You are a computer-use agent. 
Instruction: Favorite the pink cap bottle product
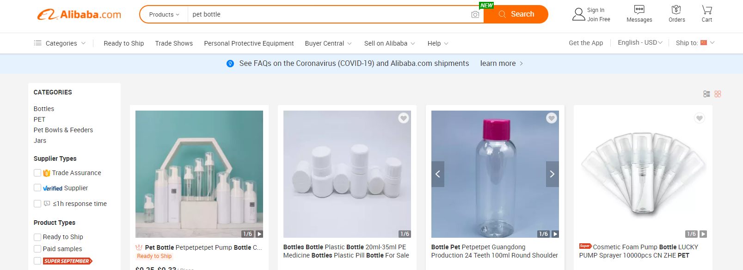click(x=551, y=118)
